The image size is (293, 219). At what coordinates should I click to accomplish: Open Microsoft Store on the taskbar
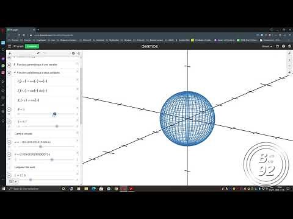click(x=101, y=189)
